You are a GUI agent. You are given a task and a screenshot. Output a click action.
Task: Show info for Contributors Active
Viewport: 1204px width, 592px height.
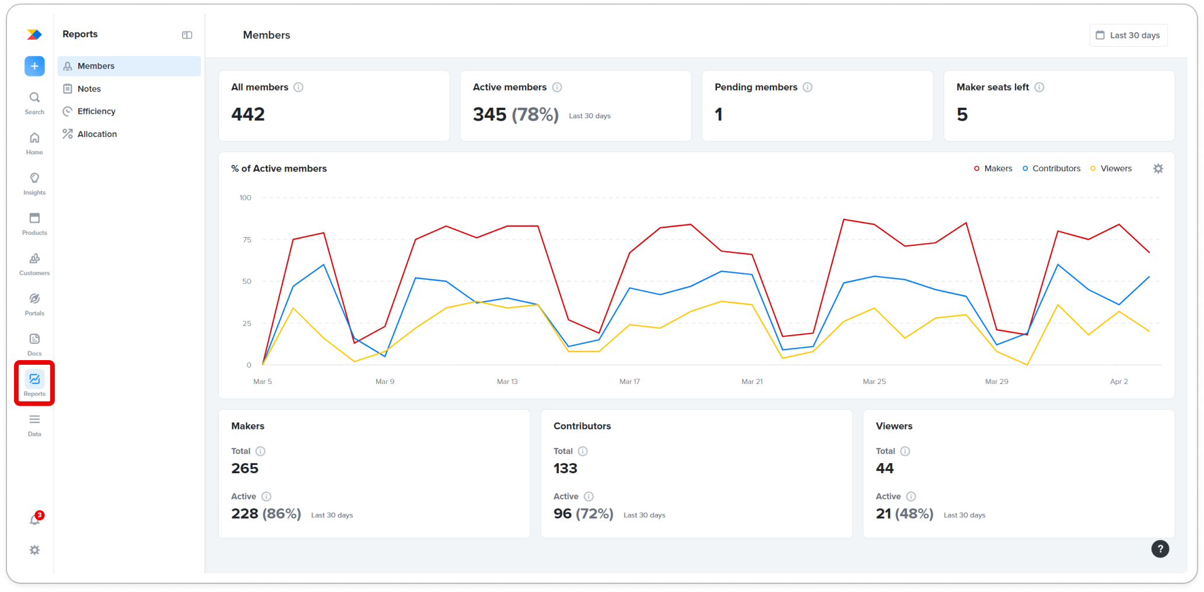[x=589, y=496]
